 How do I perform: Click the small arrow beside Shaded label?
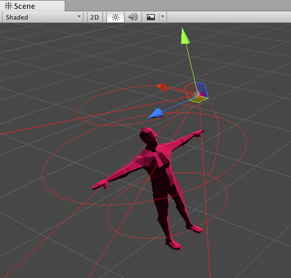(x=79, y=17)
